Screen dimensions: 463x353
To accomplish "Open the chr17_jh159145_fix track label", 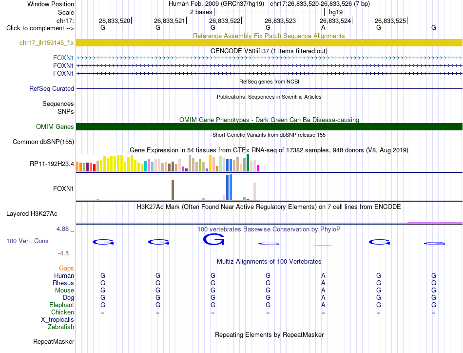I will pyautogui.click(x=46, y=42).
